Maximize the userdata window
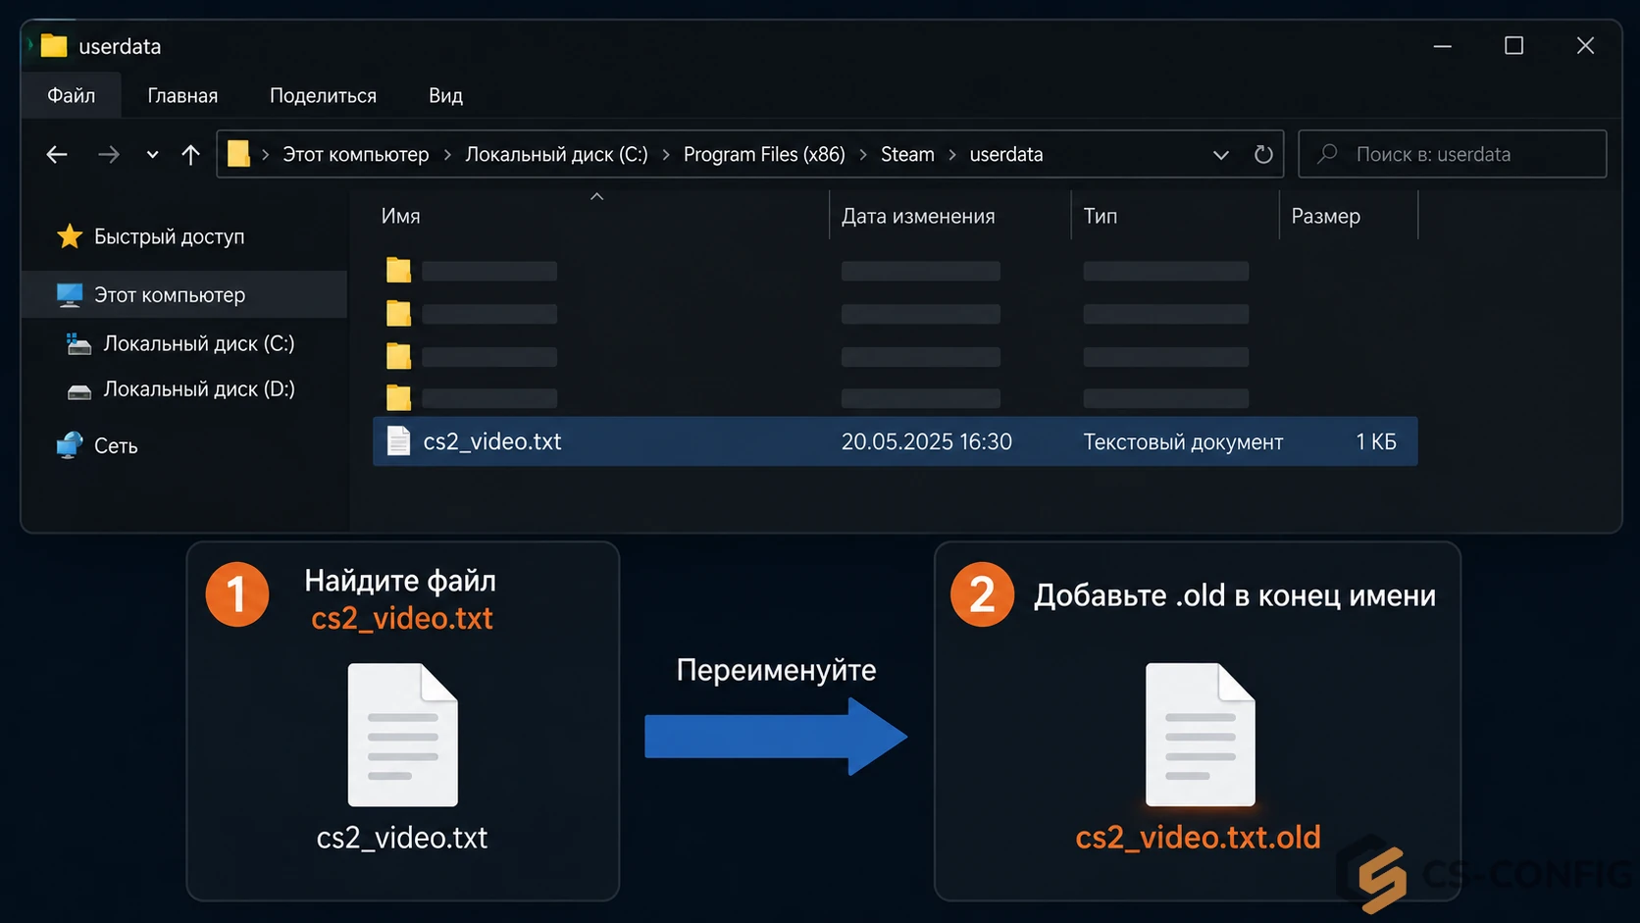The width and height of the screenshot is (1640, 923). [x=1513, y=46]
